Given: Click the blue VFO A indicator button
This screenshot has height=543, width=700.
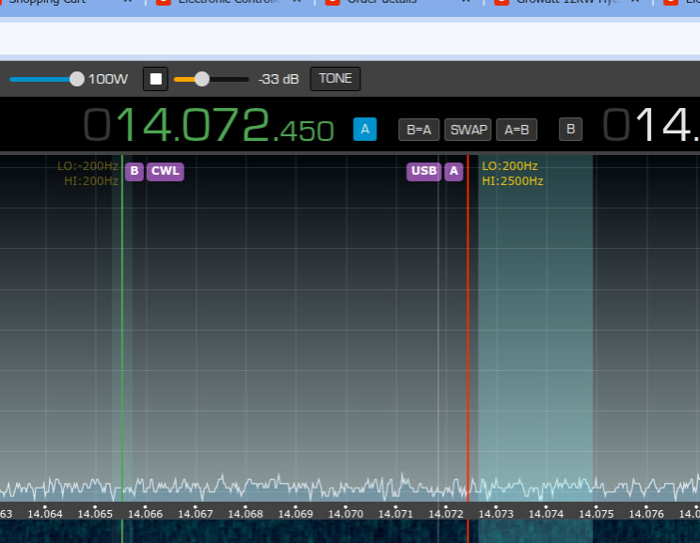Looking at the screenshot, I should click(364, 130).
